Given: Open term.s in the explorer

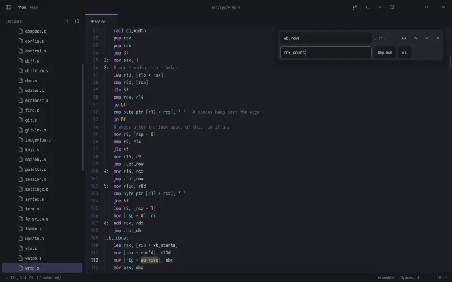Looking at the screenshot, I should tap(42, 209).
